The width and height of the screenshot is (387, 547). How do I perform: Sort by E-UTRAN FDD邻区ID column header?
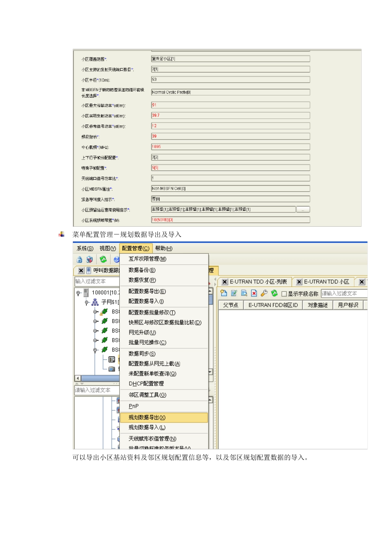[273, 305]
